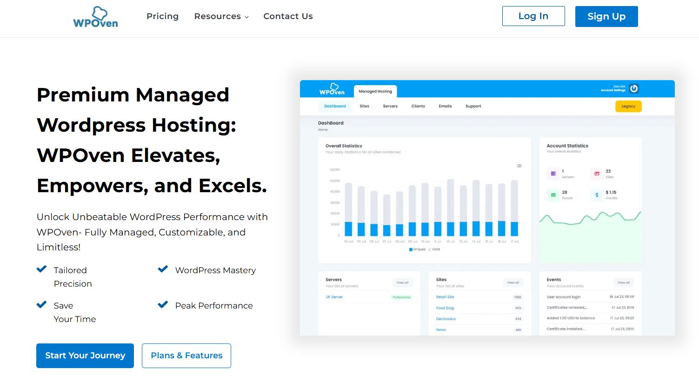Open the Clients nav item

418,106
